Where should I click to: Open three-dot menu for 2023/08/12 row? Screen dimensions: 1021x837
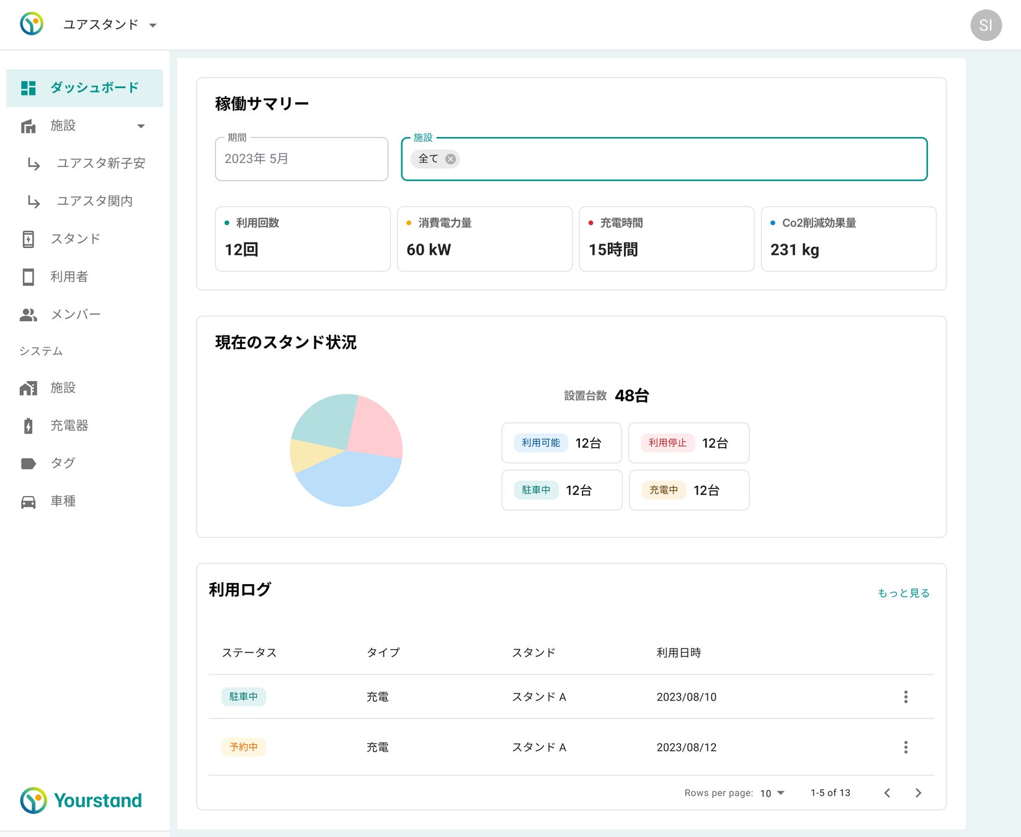(x=906, y=747)
